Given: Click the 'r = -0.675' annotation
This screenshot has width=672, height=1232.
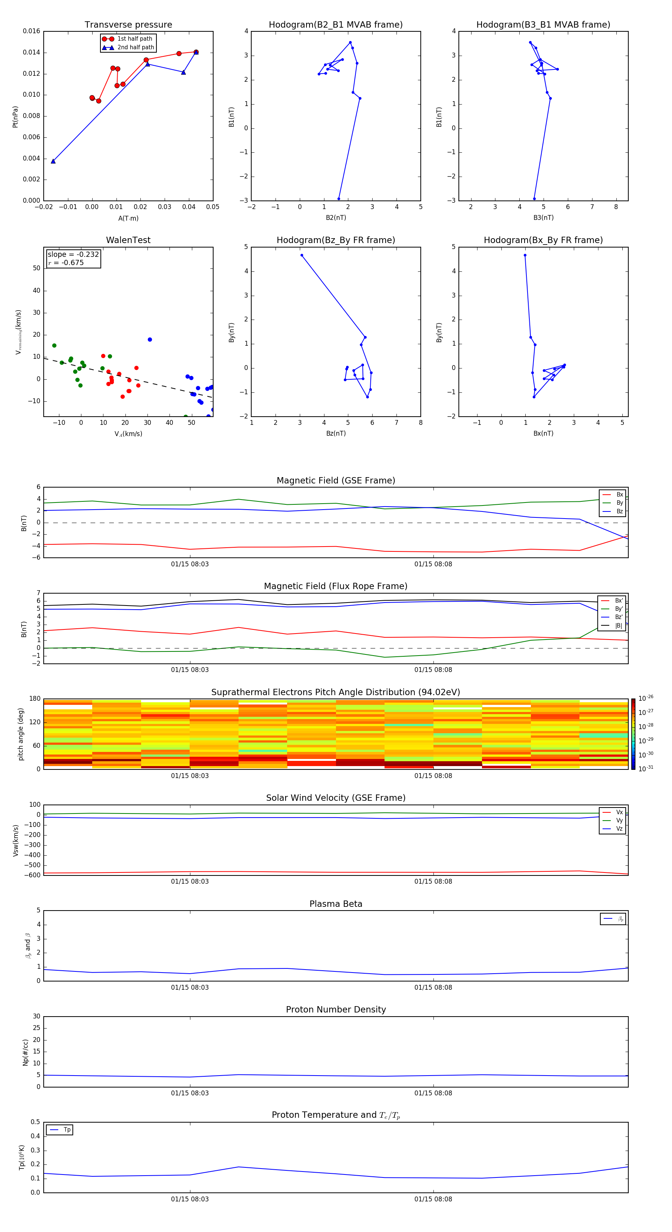Looking at the screenshot, I should 66,262.
